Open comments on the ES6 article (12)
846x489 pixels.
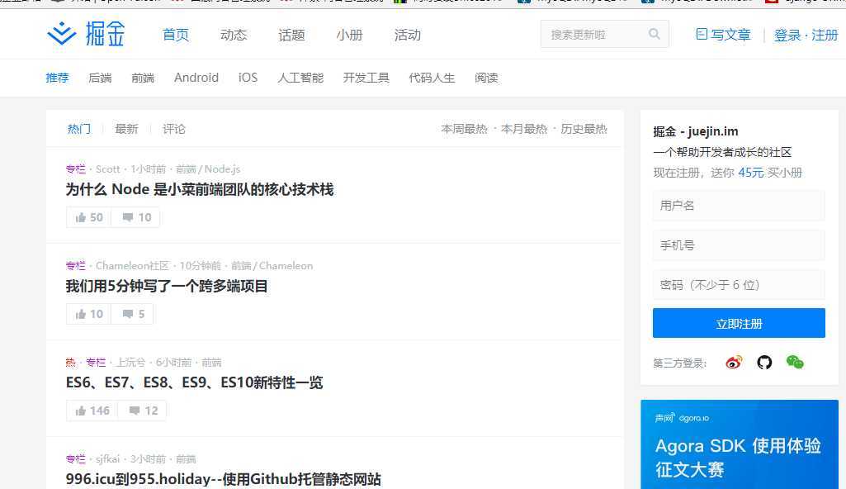click(143, 411)
